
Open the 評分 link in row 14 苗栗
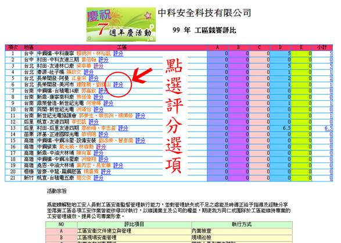click(x=103, y=135)
